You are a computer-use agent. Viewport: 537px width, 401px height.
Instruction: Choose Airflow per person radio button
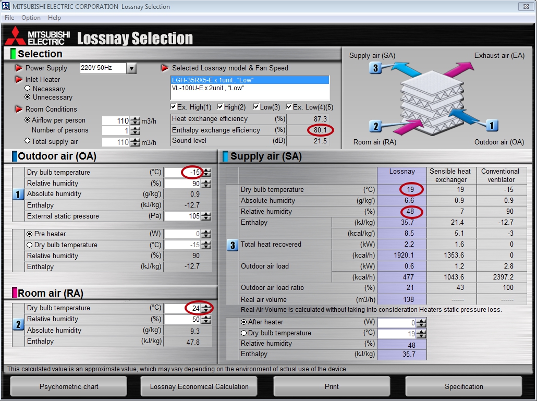click(28, 120)
